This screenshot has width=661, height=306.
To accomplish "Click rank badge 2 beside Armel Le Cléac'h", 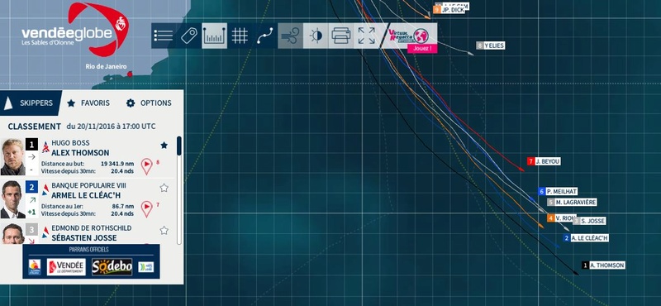I will click(x=31, y=187).
